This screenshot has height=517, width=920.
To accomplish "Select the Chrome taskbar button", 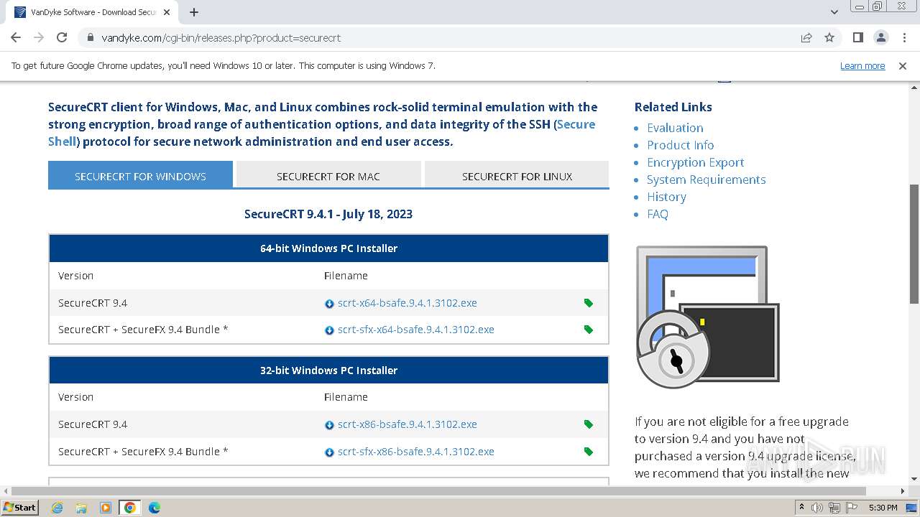I will [130, 508].
